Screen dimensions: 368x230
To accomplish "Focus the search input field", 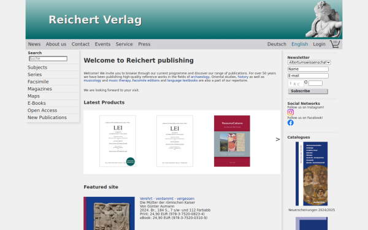I will (x=48, y=59).
